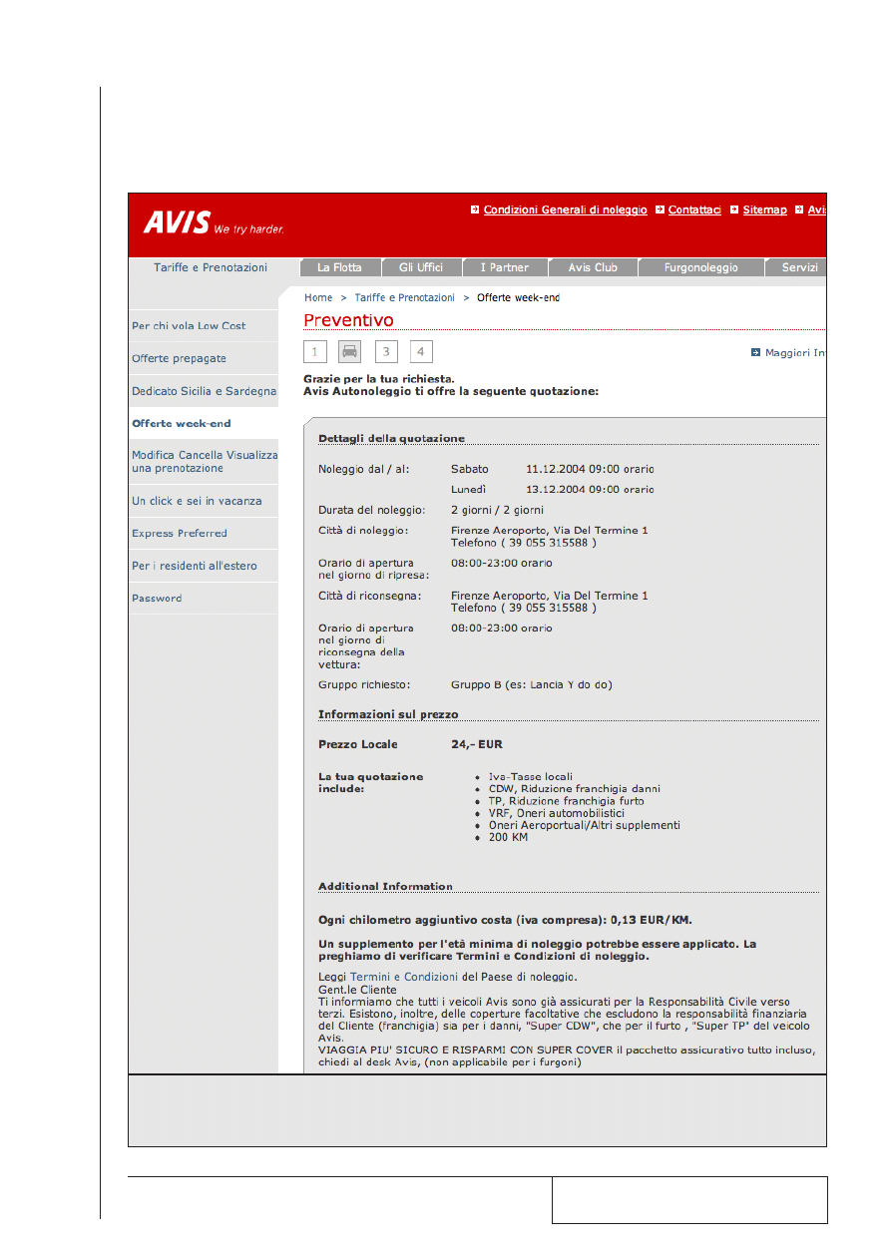The height and width of the screenshot is (1260, 891).
Task: Switch to the Gli Uffici tab
Action: click(x=421, y=267)
